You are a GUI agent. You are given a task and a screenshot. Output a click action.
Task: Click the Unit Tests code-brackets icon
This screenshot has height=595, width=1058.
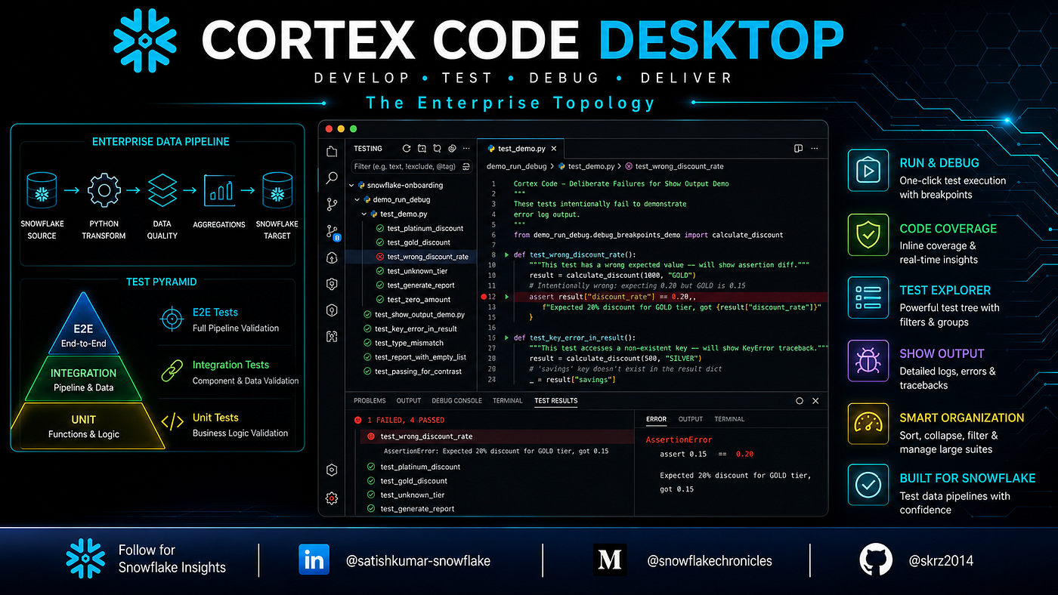[x=172, y=423]
